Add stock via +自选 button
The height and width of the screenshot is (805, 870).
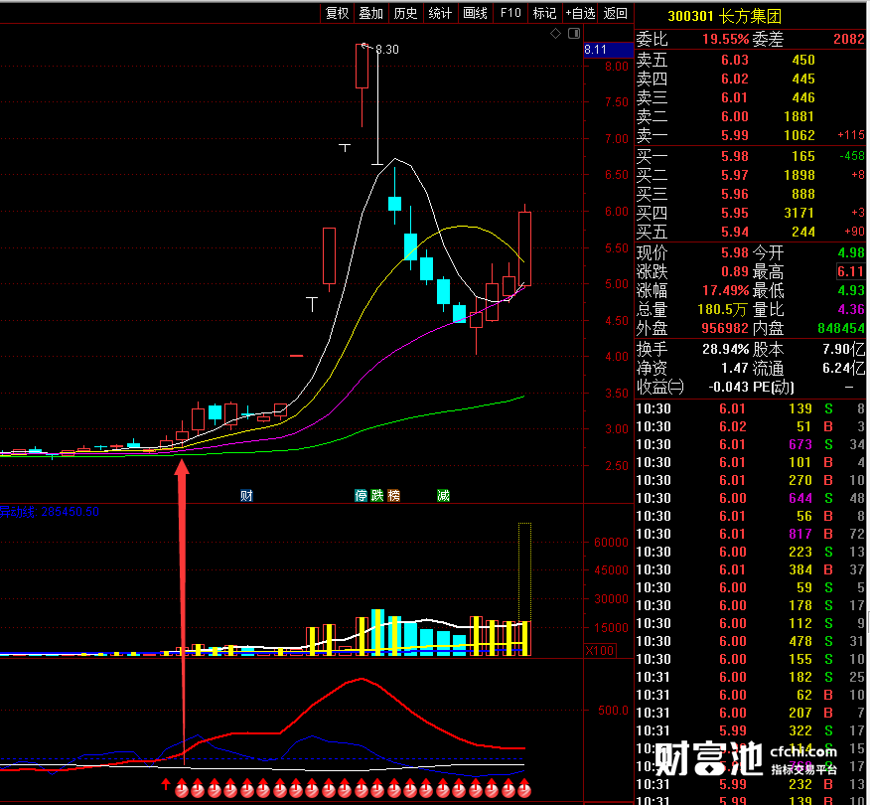tap(580, 13)
